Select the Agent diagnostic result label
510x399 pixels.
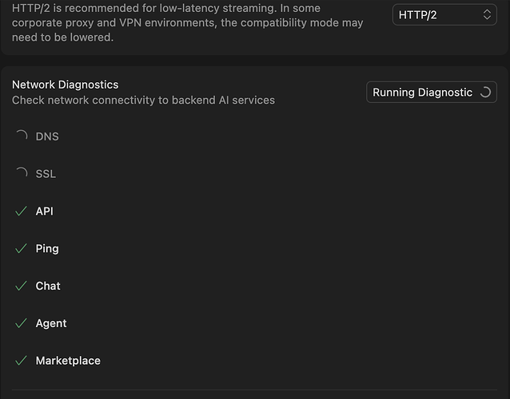point(51,323)
